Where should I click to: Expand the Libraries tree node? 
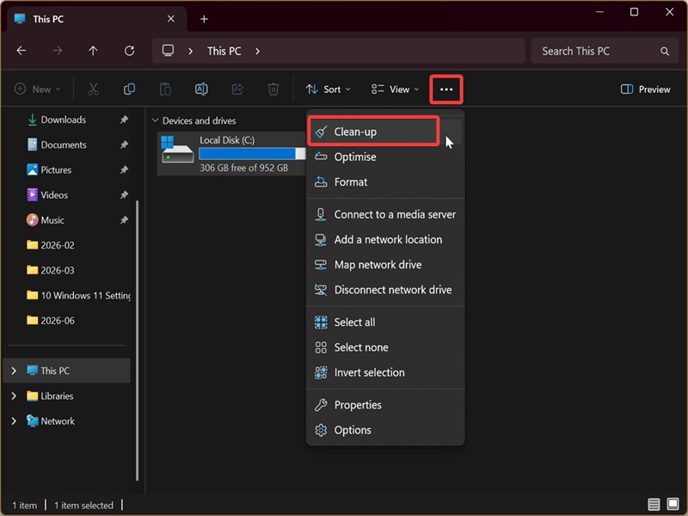[x=14, y=396]
